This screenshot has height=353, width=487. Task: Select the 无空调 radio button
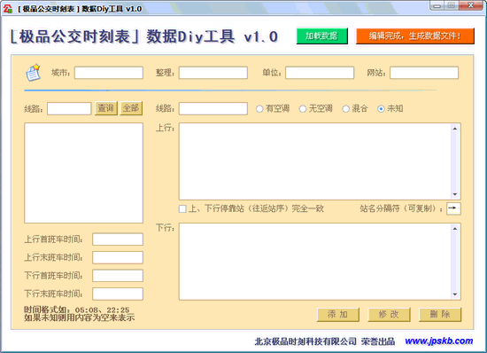pos(303,109)
